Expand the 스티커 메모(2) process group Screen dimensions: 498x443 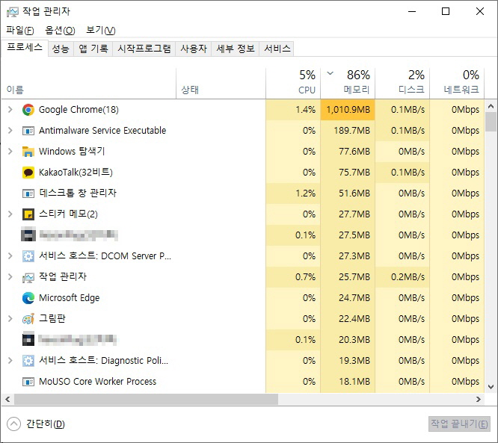[x=10, y=214]
